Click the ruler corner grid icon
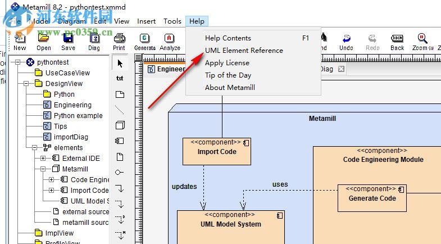 [x=138, y=58]
